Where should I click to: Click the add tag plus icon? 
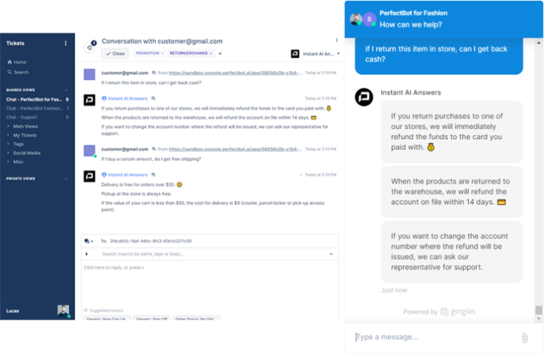pyautogui.click(x=220, y=53)
